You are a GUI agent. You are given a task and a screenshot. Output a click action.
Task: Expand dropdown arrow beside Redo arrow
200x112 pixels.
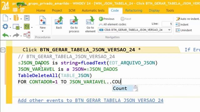pos(21,36)
